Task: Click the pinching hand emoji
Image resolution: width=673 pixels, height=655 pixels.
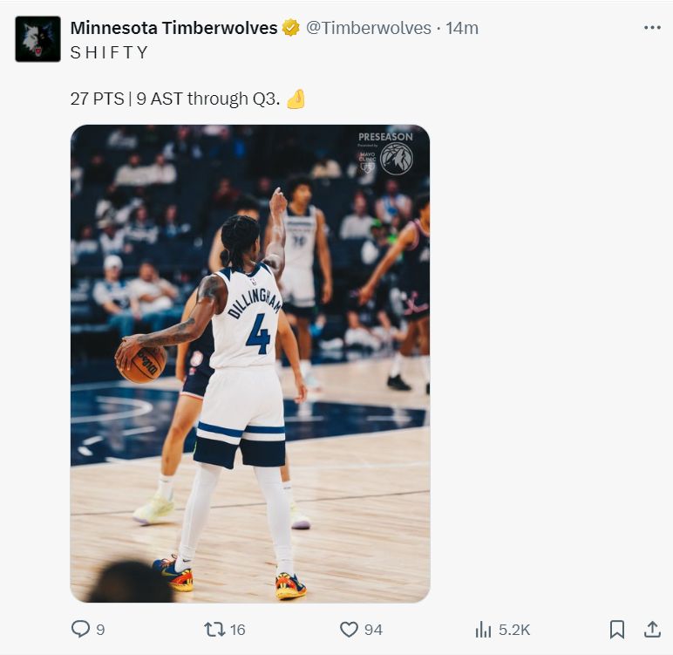Action: [296, 99]
